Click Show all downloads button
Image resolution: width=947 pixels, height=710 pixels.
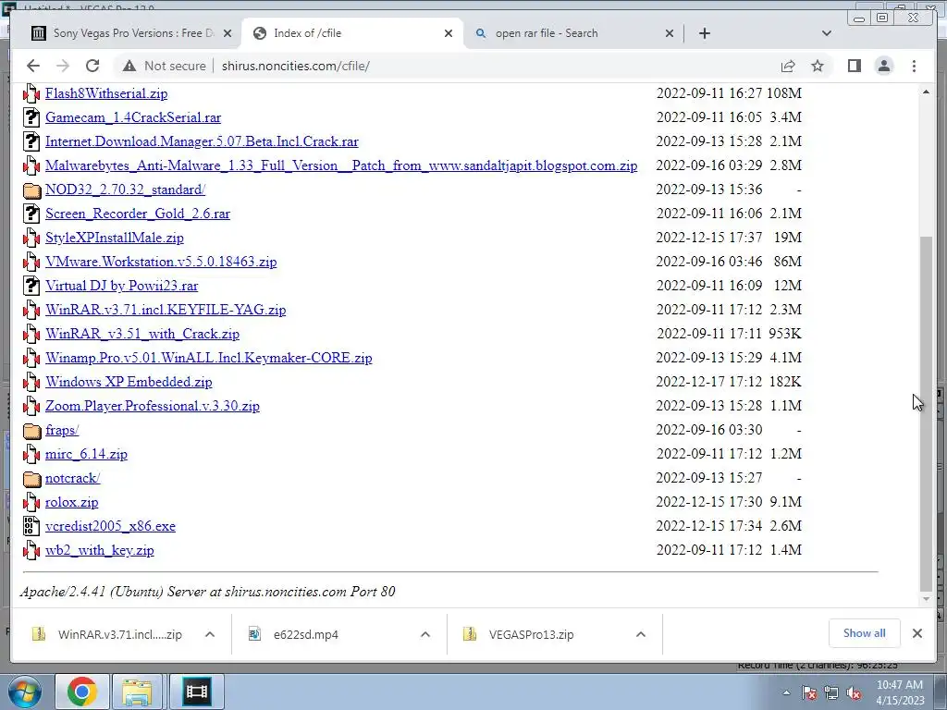click(x=865, y=633)
